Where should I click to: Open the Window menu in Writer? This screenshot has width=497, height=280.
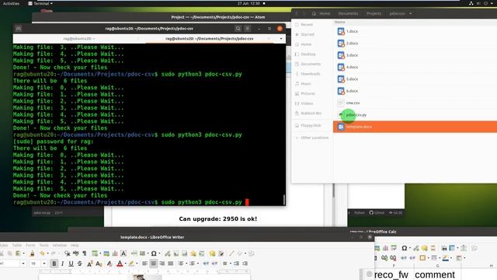pos(60,246)
